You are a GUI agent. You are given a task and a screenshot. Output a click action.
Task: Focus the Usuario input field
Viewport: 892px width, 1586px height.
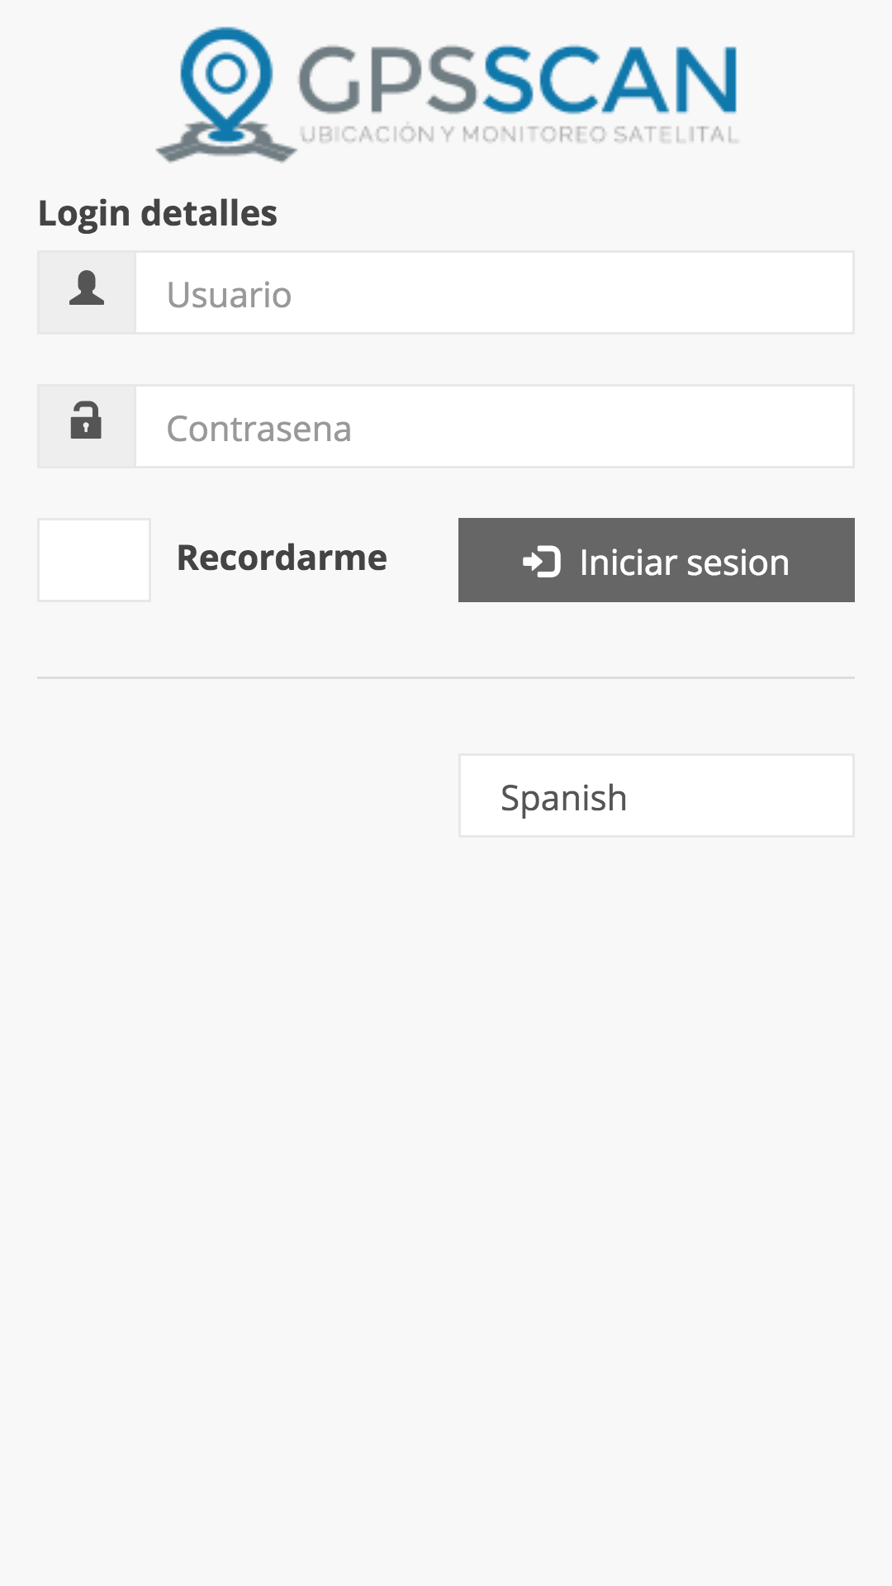pos(494,293)
